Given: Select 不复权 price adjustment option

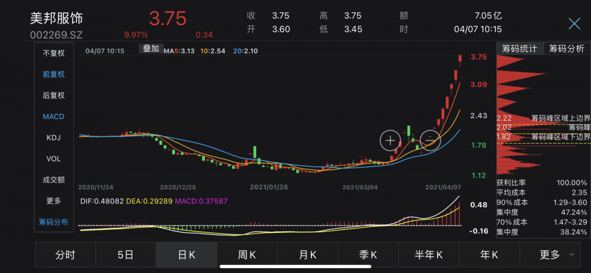Looking at the screenshot, I should click(54, 53).
